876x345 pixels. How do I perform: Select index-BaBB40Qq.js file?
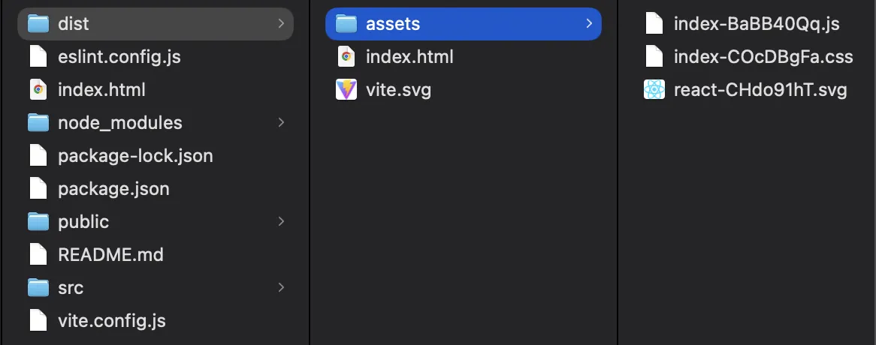click(757, 24)
